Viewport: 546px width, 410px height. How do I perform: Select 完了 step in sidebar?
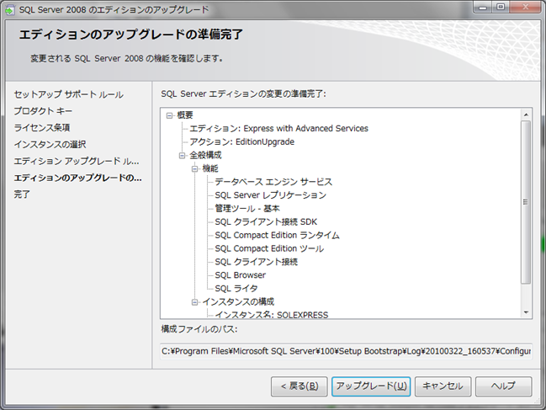[22, 194]
